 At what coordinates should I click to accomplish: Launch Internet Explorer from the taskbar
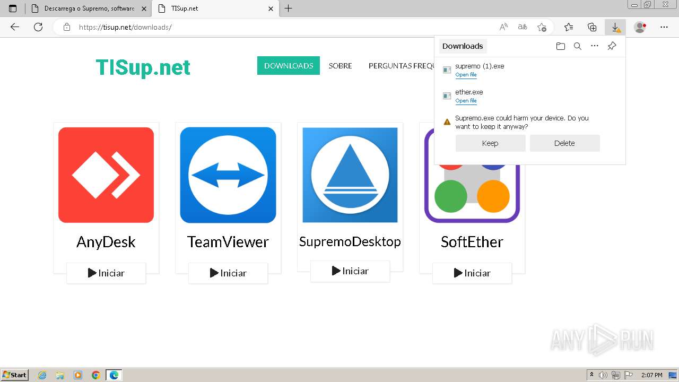coord(42,375)
